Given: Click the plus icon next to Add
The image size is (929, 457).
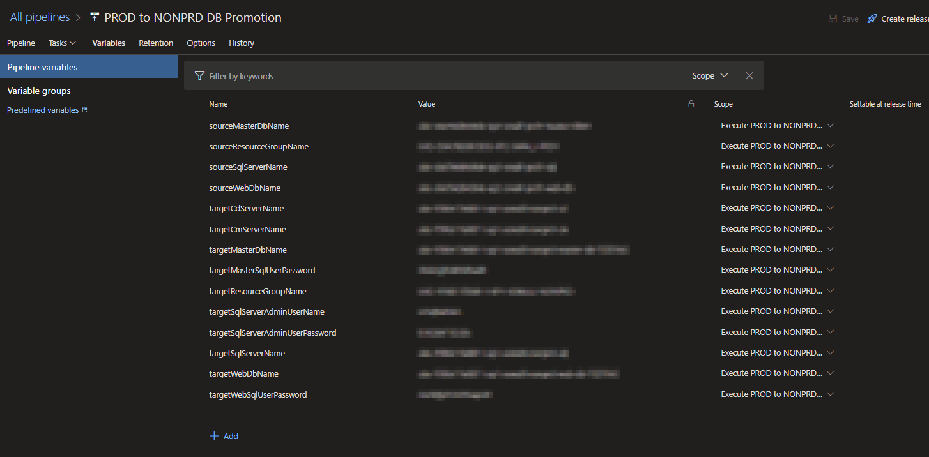Looking at the screenshot, I should (x=214, y=436).
